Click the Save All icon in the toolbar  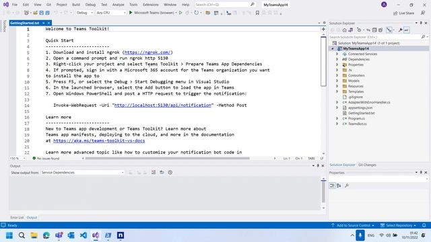[x=48, y=13]
